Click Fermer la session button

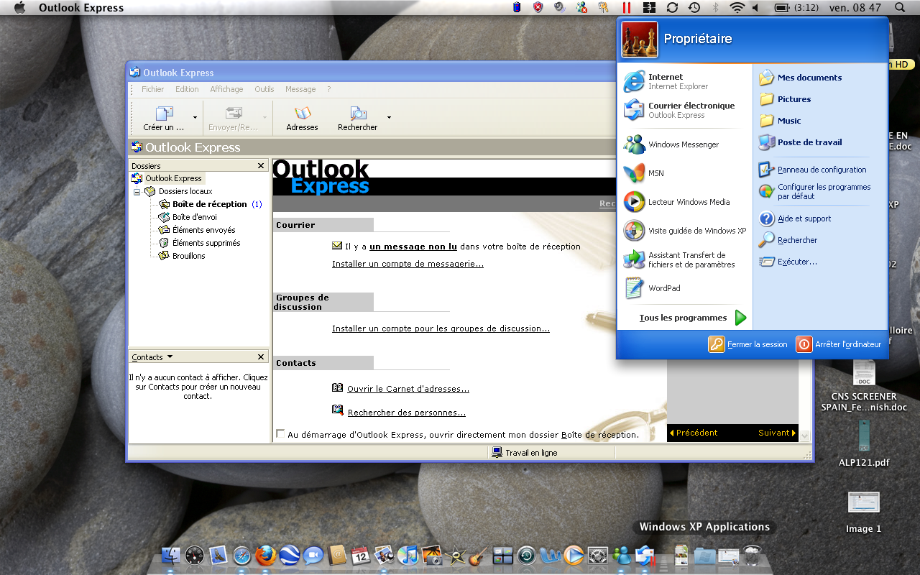point(747,344)
